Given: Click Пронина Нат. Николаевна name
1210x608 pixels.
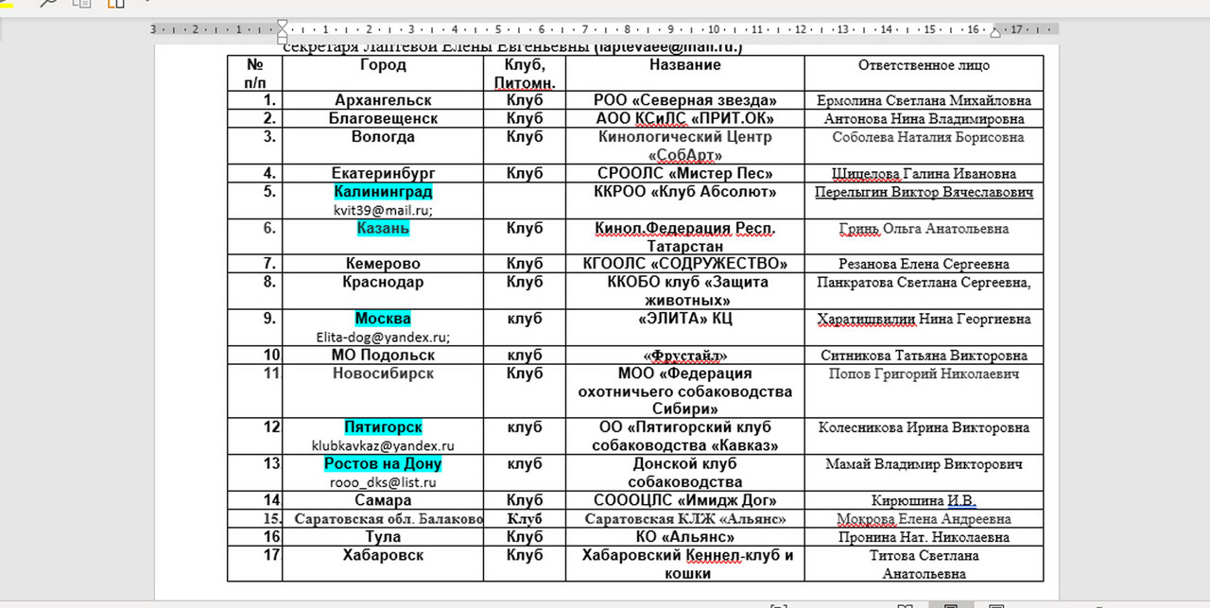Looking at the screenshot, I should point(924,538).
